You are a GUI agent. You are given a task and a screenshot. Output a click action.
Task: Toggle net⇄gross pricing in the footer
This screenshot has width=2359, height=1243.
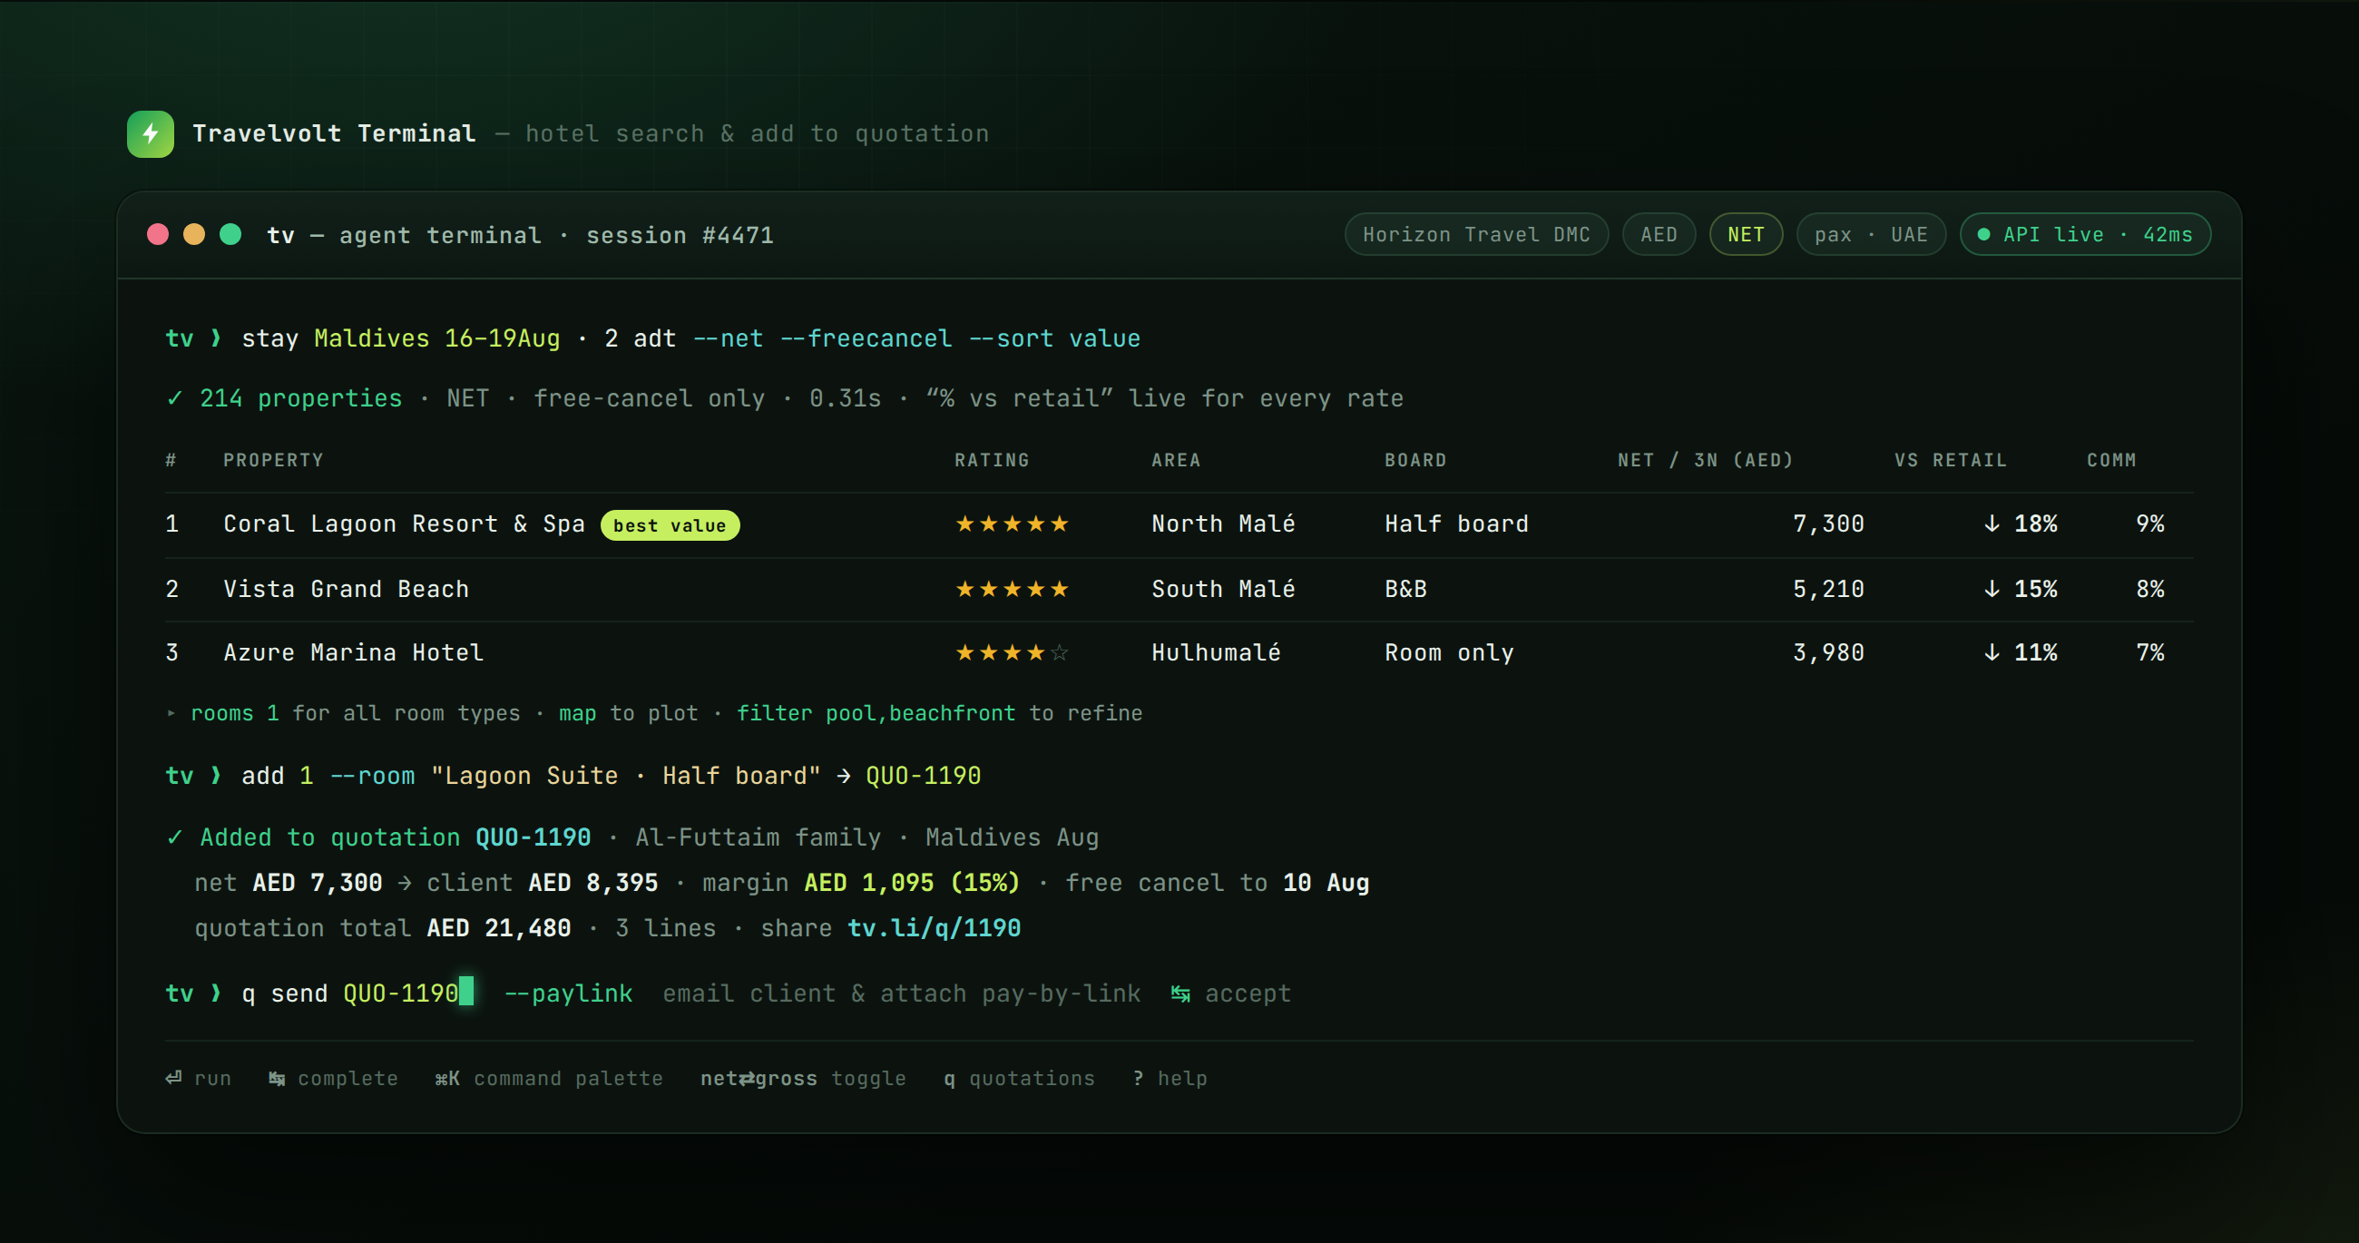click(803, 1078)
